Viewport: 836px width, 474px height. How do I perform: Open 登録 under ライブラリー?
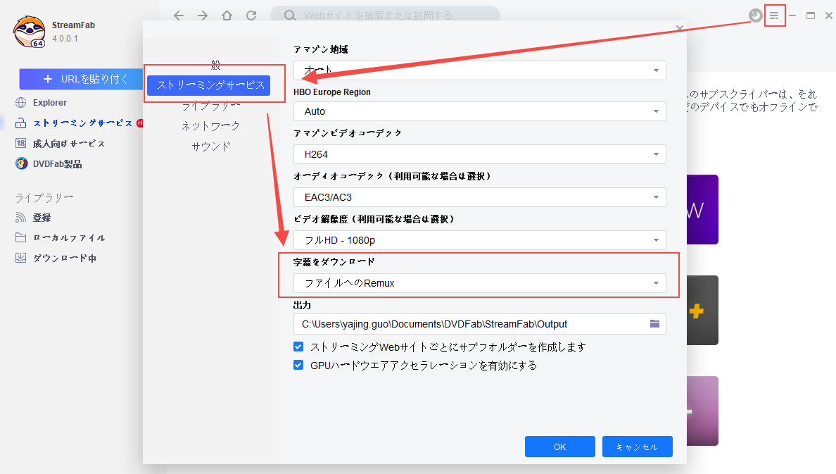point(33,218)
